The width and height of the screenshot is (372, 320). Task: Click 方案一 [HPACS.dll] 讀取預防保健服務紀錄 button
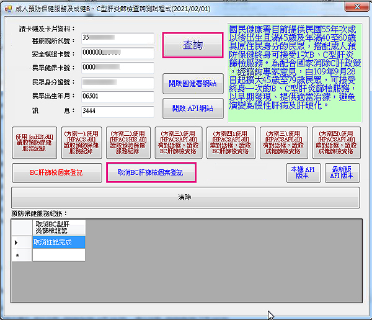point(81,142)
